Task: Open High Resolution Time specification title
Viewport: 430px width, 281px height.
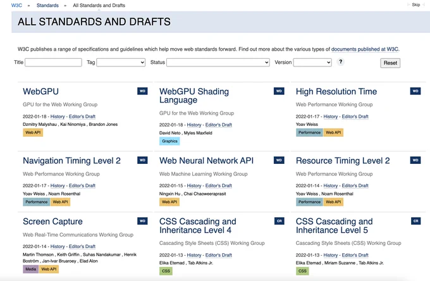Action: tap(336, 91)
